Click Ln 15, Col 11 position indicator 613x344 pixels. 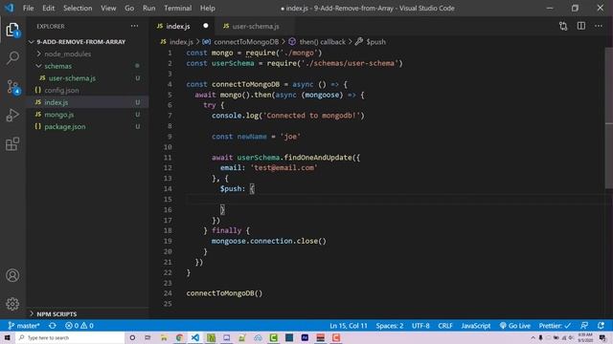click(x=349, y=326)
